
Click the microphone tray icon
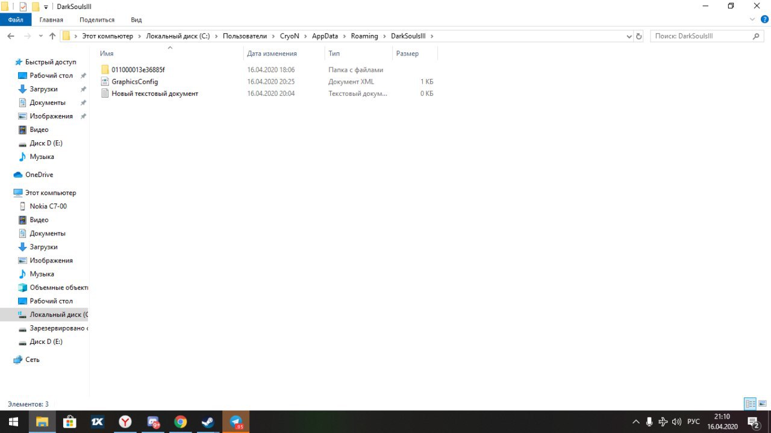pyautogui.click(x=649, y=422)
